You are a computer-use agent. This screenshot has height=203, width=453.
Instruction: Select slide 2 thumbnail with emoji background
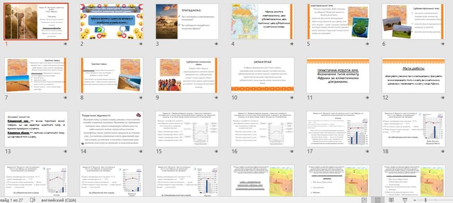pyautogui.click(x=111, y=22)
